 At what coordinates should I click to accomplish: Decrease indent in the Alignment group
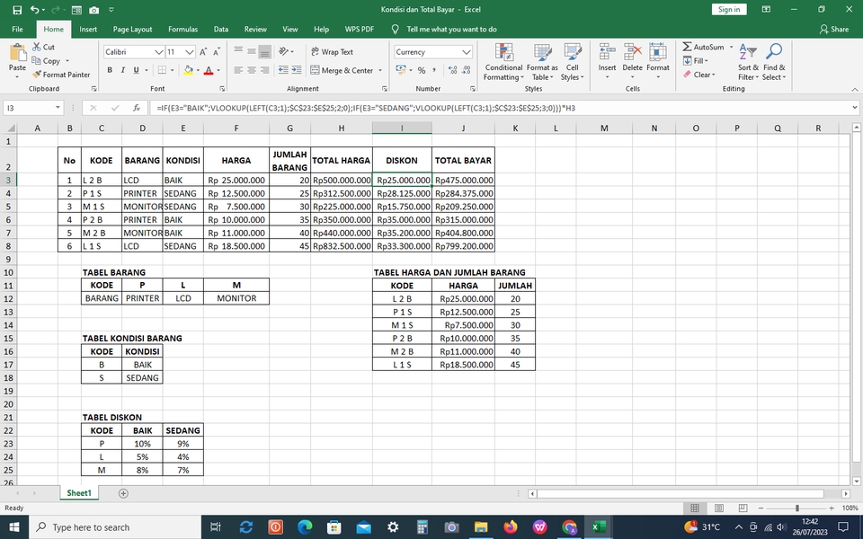tap(283, 70)
